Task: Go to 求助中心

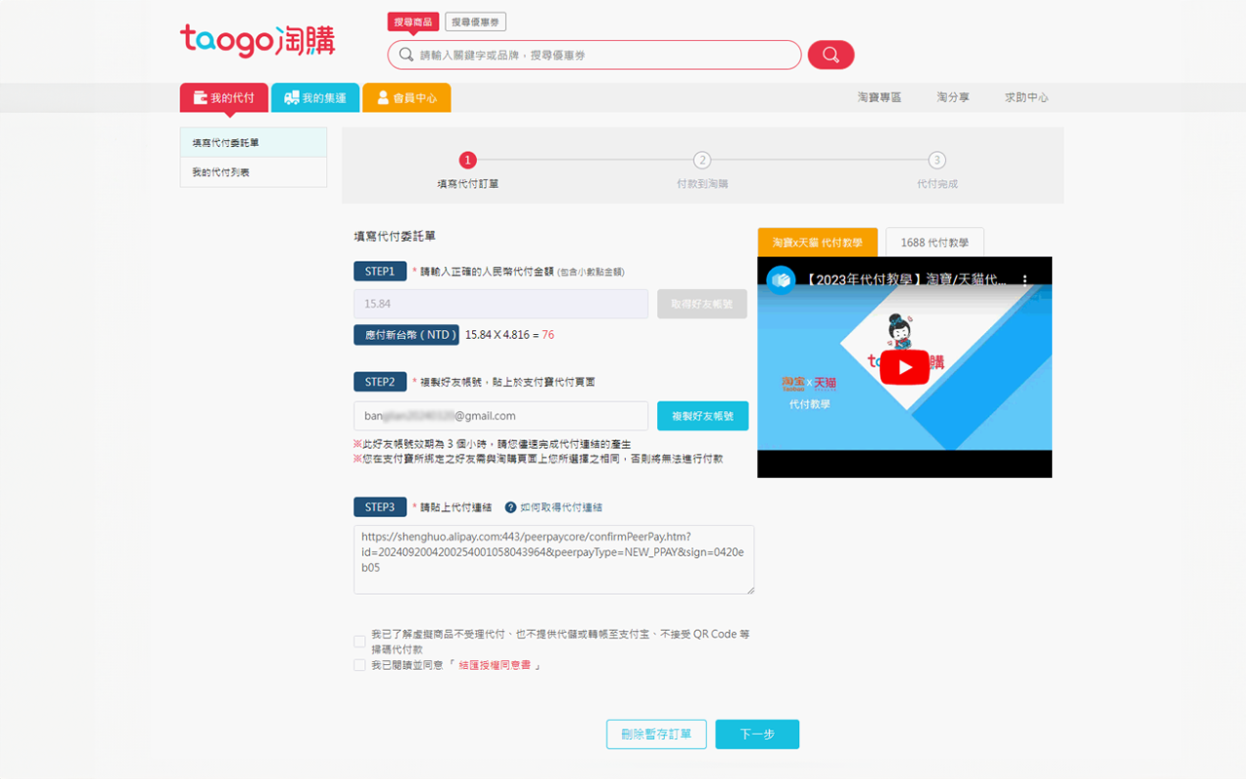Action: pos(1027,96)
